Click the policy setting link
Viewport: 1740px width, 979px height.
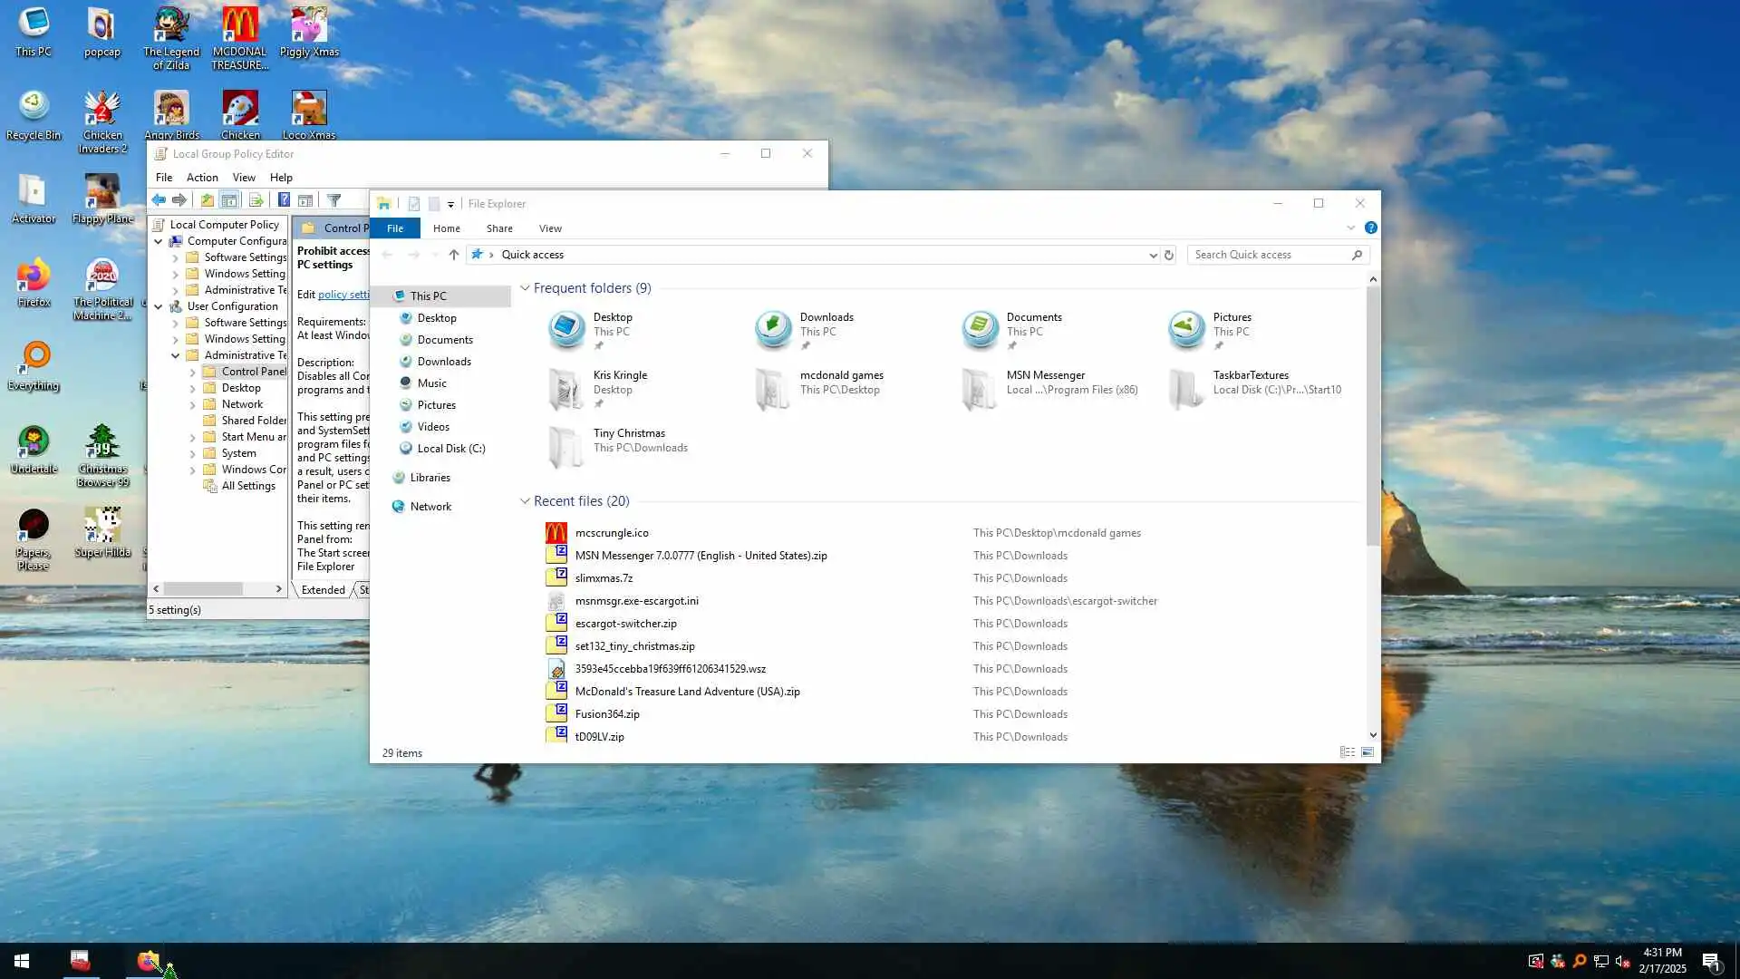(x=343, y=295)
